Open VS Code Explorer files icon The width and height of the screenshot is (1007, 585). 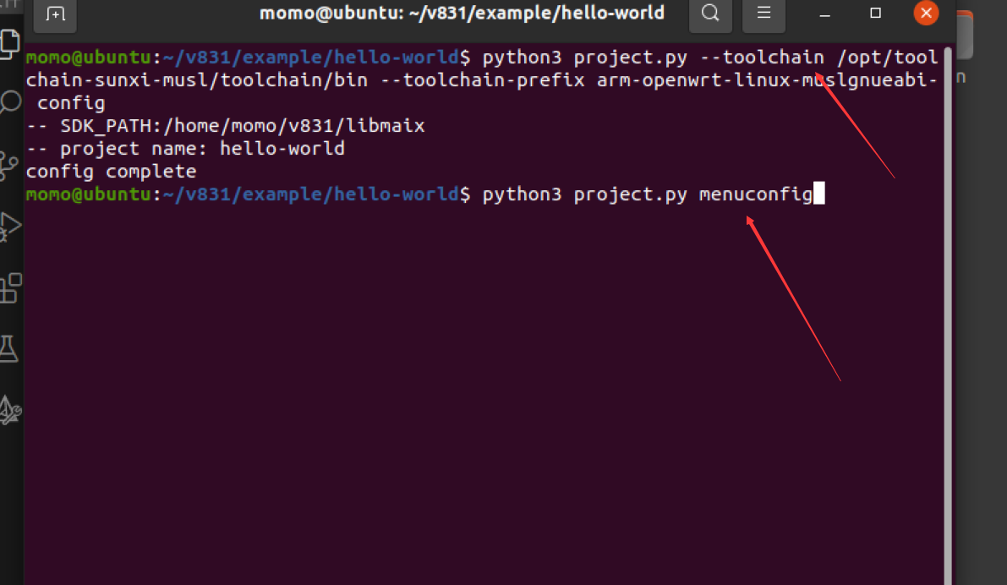pos(9,41)
